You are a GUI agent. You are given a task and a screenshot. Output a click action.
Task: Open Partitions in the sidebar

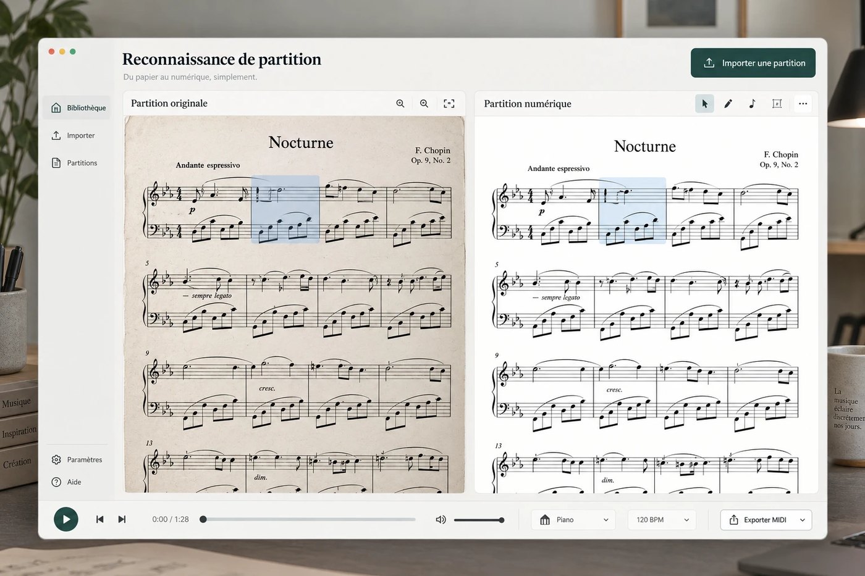[x=75, y=163]
